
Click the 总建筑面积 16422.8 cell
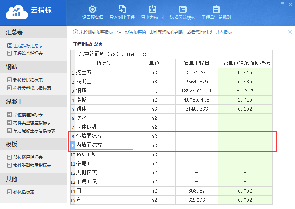(x=174, y=54)
